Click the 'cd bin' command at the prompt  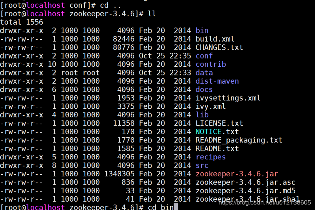(161, 207)
